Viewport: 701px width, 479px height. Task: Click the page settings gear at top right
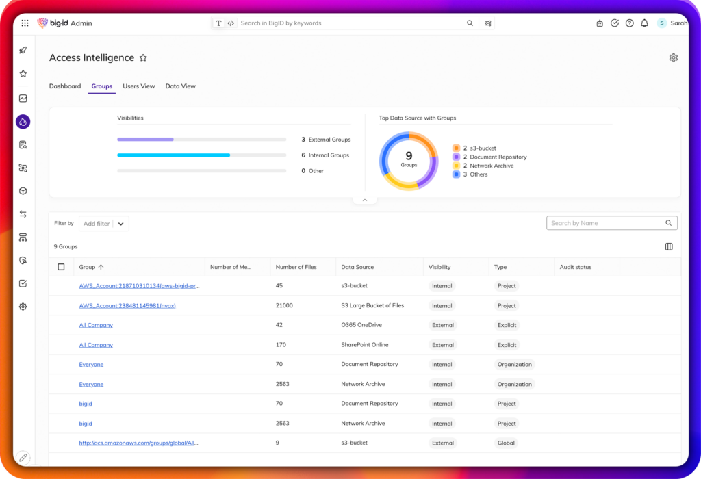click(673, 58)
